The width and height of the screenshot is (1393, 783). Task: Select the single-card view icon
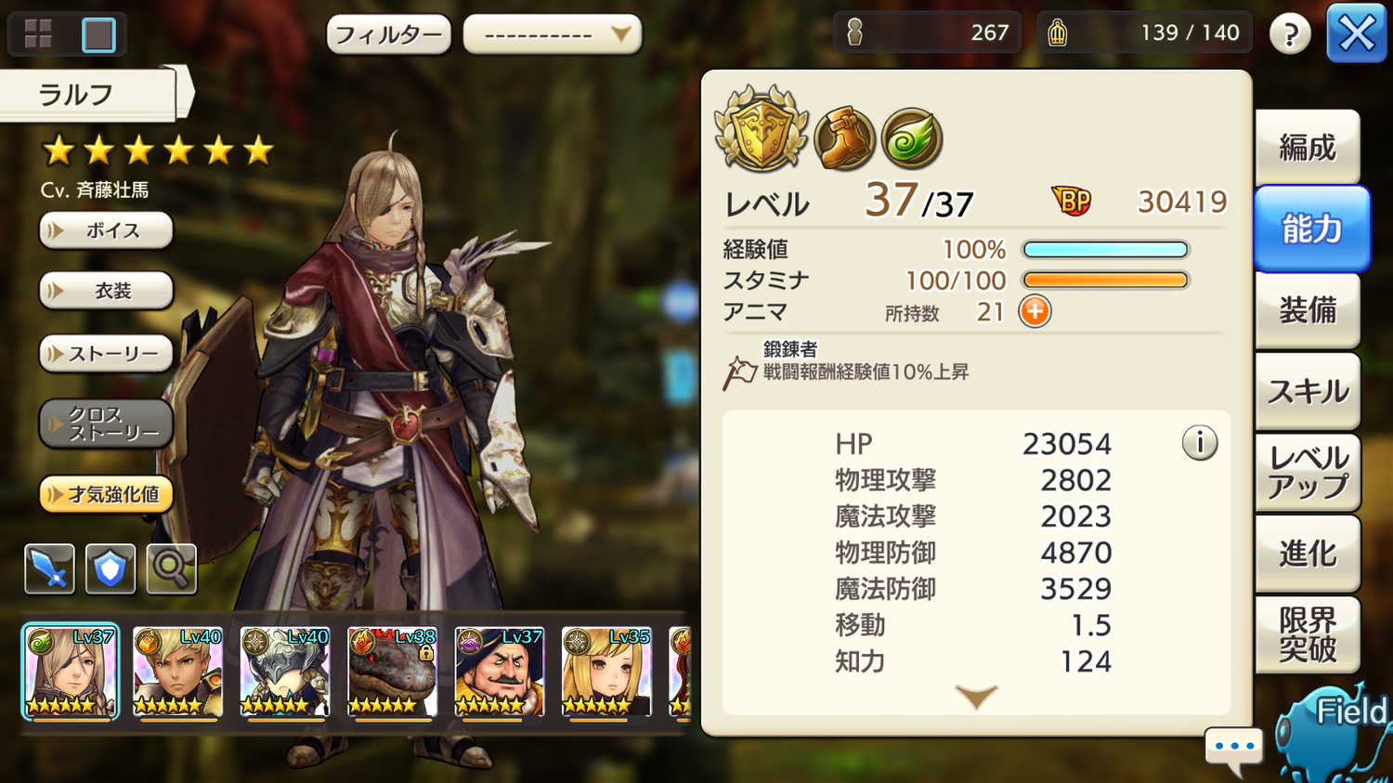click(98, 34)
